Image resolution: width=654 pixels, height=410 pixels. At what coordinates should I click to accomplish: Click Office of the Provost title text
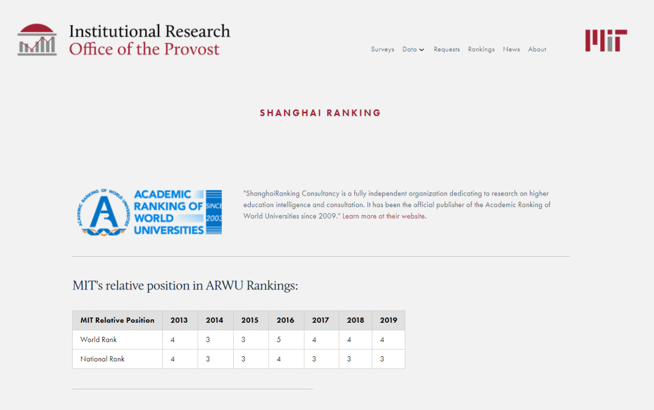(144, 49)
